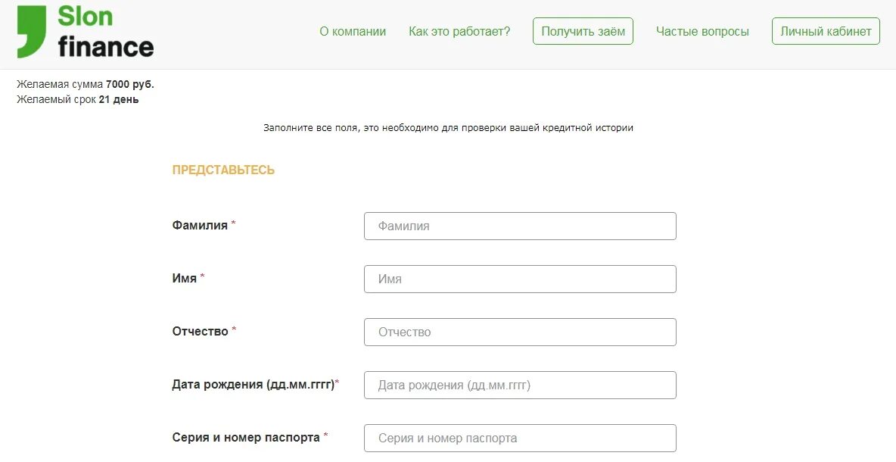Click the green Slon finance logo icon
Viewport: 896px width, 462px height.
click(32, 32)
